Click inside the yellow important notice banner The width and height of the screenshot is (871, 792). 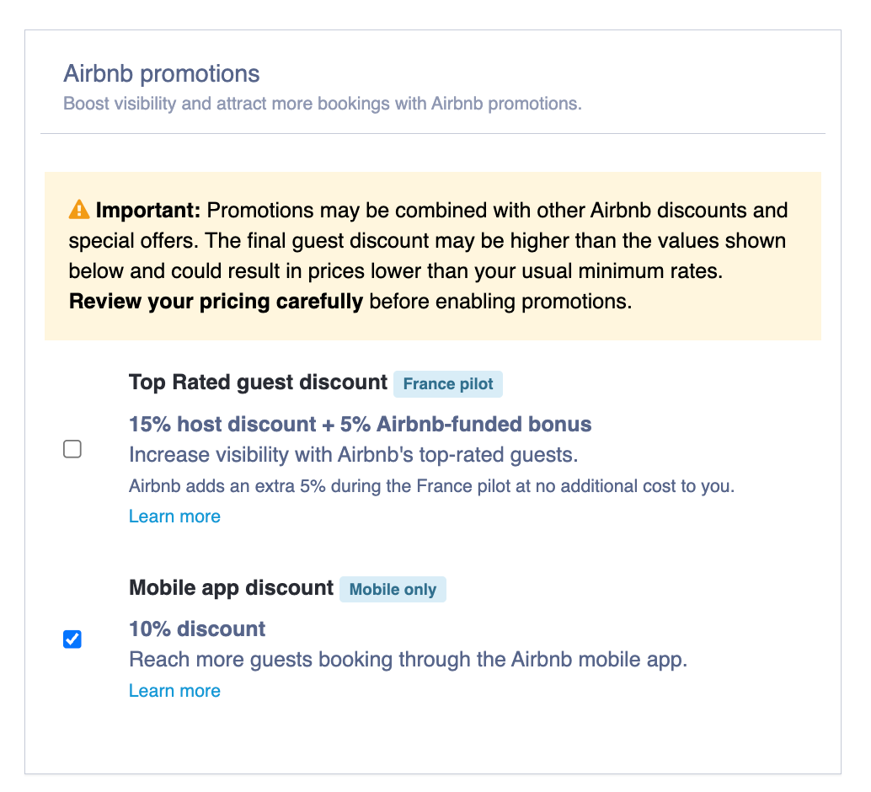pos(433,255)
